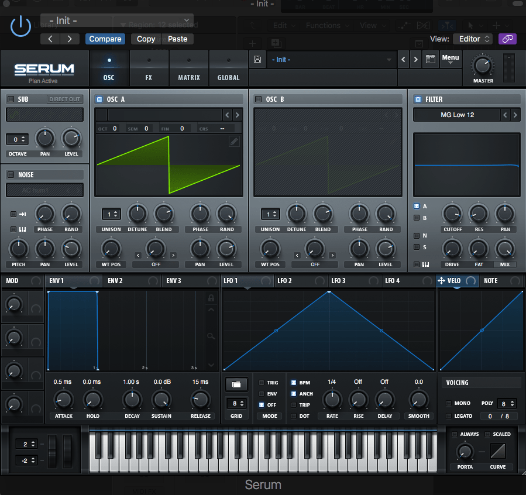
Task: Click the Compare button
Action: [105, 39]
